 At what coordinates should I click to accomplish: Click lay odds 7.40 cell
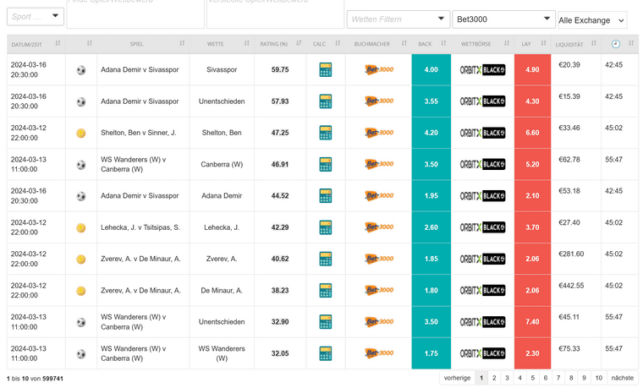pyautogui.click(x=532, y=322)
